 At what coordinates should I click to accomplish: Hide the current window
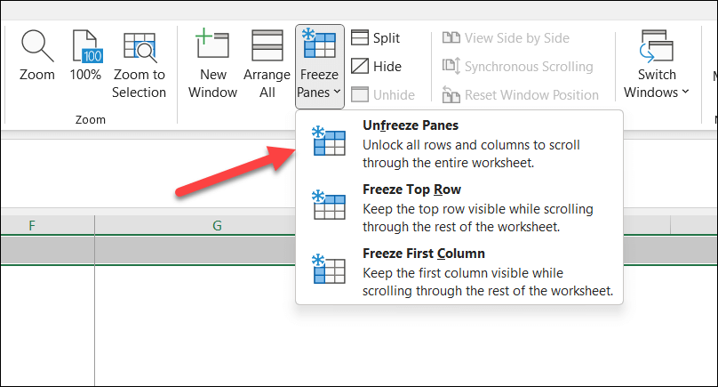point(360,67)
